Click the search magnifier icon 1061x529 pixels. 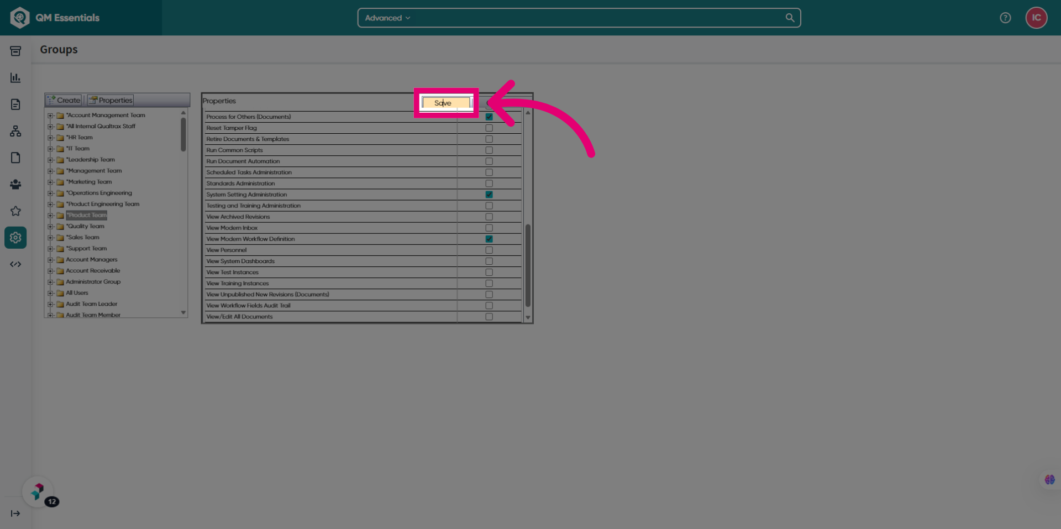point(790,18)
